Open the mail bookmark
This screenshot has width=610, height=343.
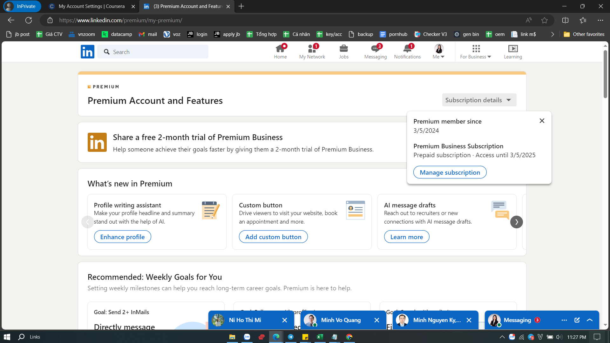click(148, 34)
